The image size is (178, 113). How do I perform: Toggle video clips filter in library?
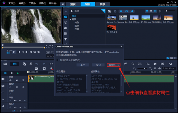(x=121, y=11)
